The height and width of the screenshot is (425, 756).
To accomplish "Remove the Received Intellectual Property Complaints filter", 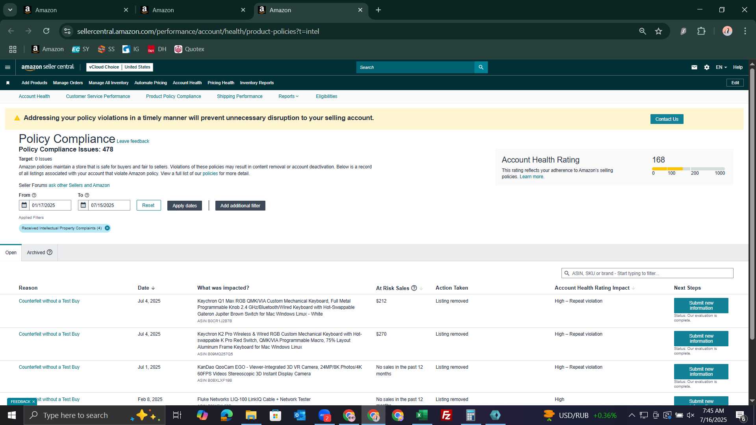I will 107,228.
